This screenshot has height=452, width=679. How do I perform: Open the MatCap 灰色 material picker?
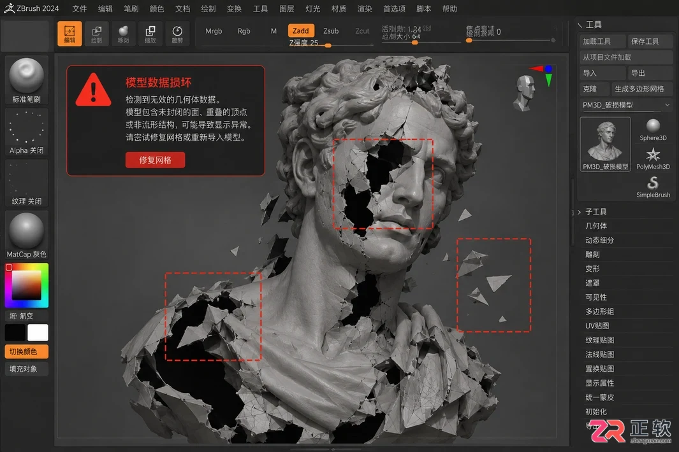pos(26,236)
